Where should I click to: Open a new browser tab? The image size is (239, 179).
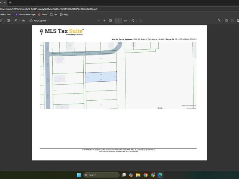coord(10,3)
